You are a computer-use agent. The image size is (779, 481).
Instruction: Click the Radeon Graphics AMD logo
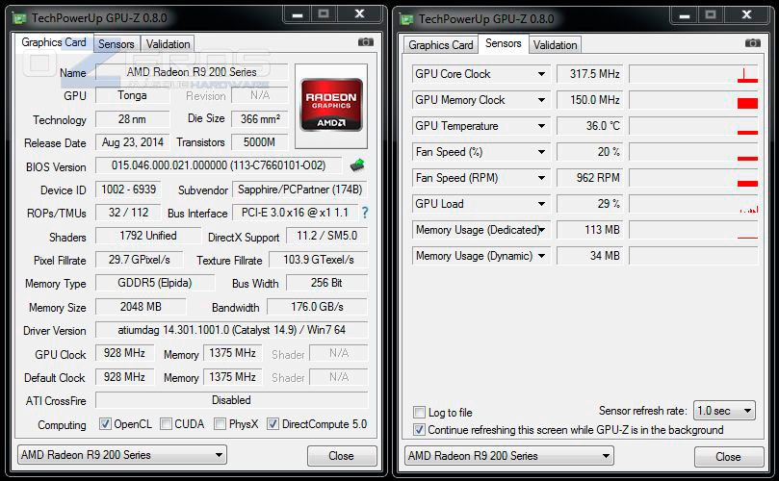[x=331, y=105]
